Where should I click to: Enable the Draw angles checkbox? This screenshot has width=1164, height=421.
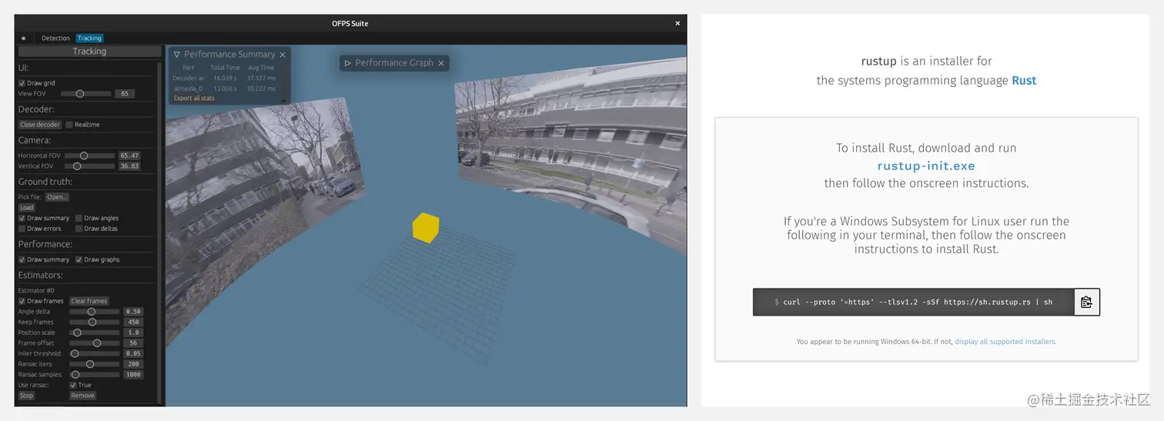(x=79, y=219)
